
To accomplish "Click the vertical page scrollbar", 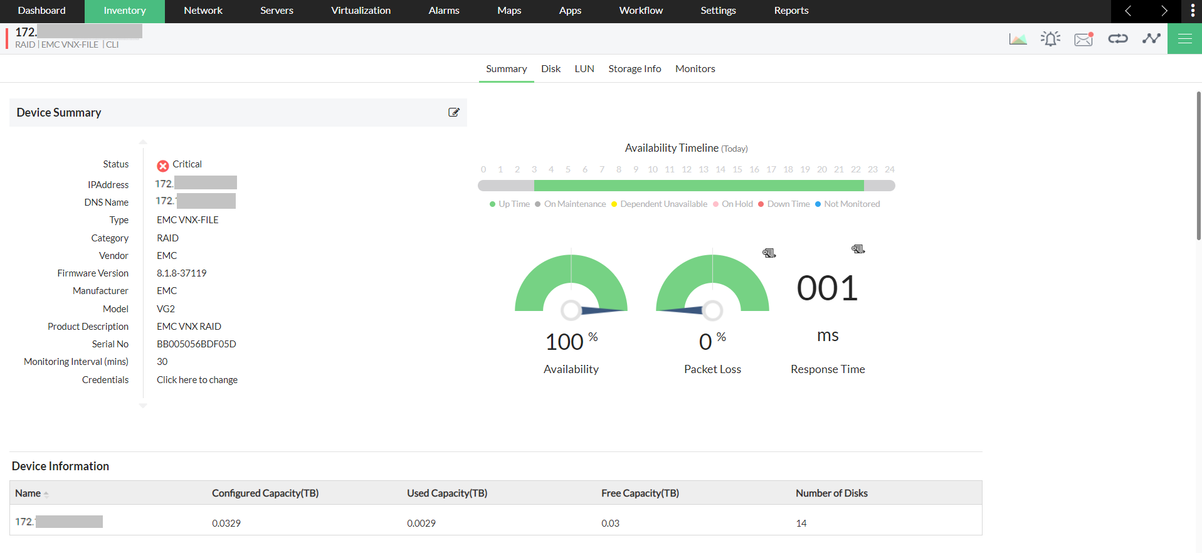I will point(1198,166).
